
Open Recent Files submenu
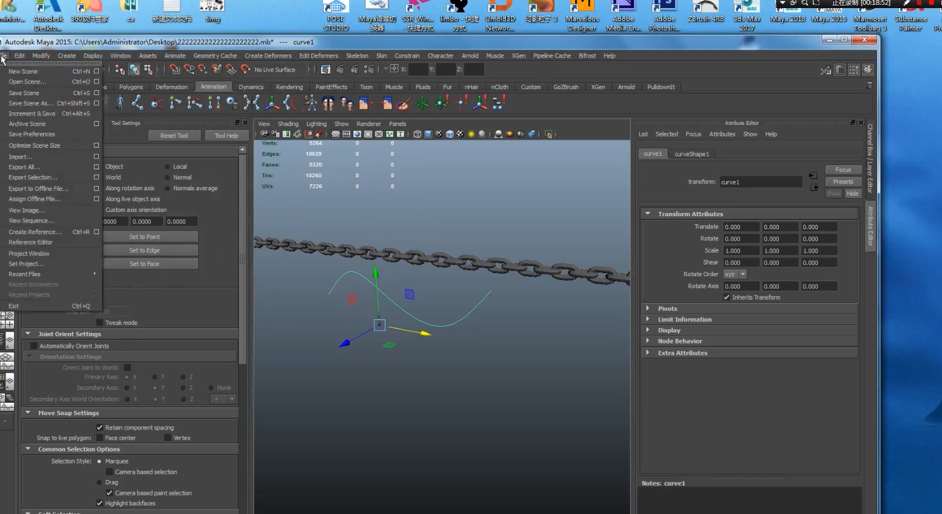(52, 274)
